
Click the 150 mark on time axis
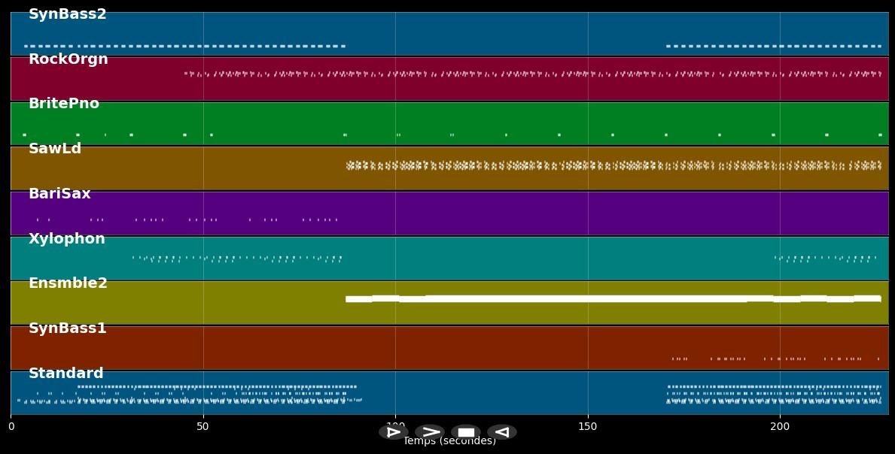(x=587, y=427)
